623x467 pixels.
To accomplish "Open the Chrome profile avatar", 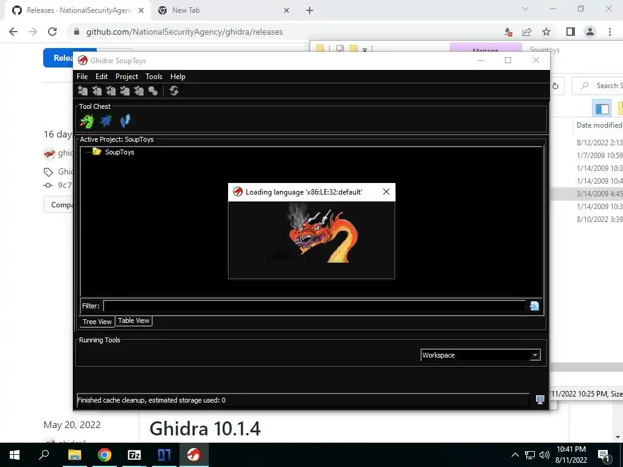I will tap(590, 32).
